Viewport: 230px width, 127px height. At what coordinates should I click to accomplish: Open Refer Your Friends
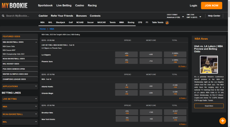click(62, 16)
